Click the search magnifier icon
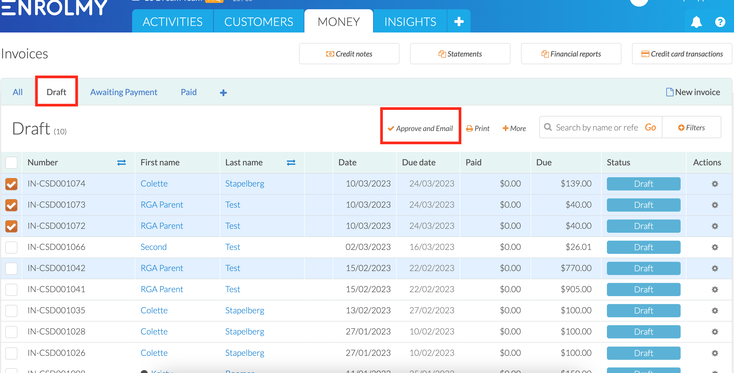The image size is (734, 373). click(x=548, y=127)
